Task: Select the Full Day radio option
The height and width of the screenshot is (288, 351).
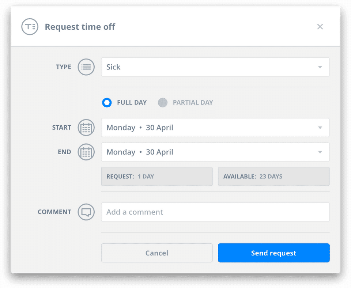Action: (107, 103)
